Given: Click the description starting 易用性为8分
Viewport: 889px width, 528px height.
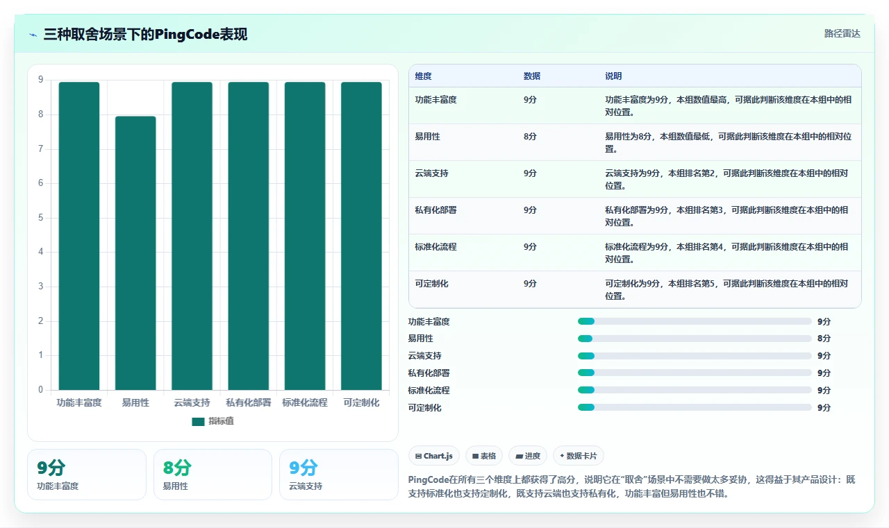Looking at the screenshot, I should click(729, 143).
